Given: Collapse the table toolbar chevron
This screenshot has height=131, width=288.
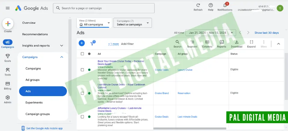Looking at the screenshot, I should pos(278,44).
